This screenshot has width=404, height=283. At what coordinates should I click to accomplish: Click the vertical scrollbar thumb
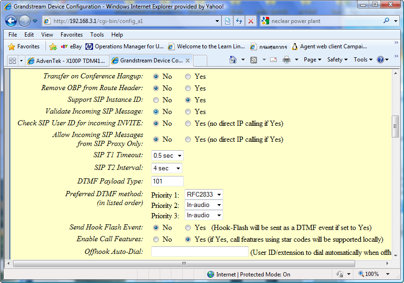click(395, 126)
